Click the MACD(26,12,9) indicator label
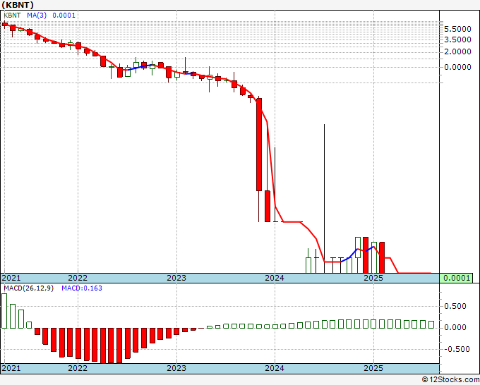 pyautogui.click(x=28, y=288)
